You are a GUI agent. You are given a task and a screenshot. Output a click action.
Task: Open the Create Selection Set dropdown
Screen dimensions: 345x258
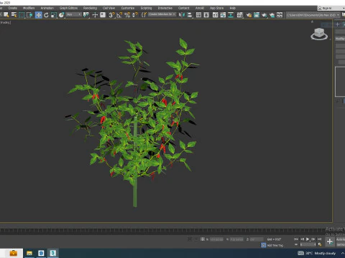(162, 14)
